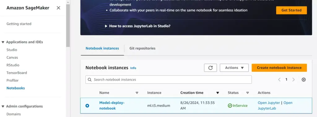Click the Instance column header
The image size is (317, 117).
point(154,93)
